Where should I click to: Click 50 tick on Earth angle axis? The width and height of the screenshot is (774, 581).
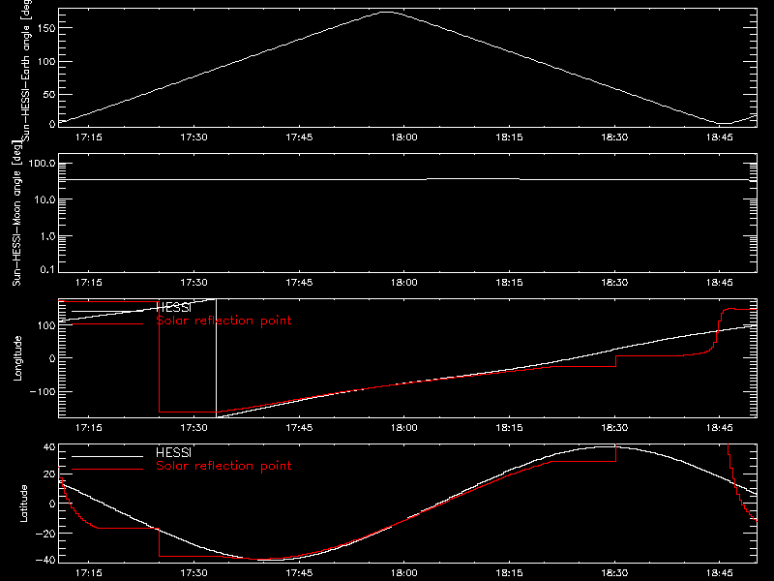(49, 94)
